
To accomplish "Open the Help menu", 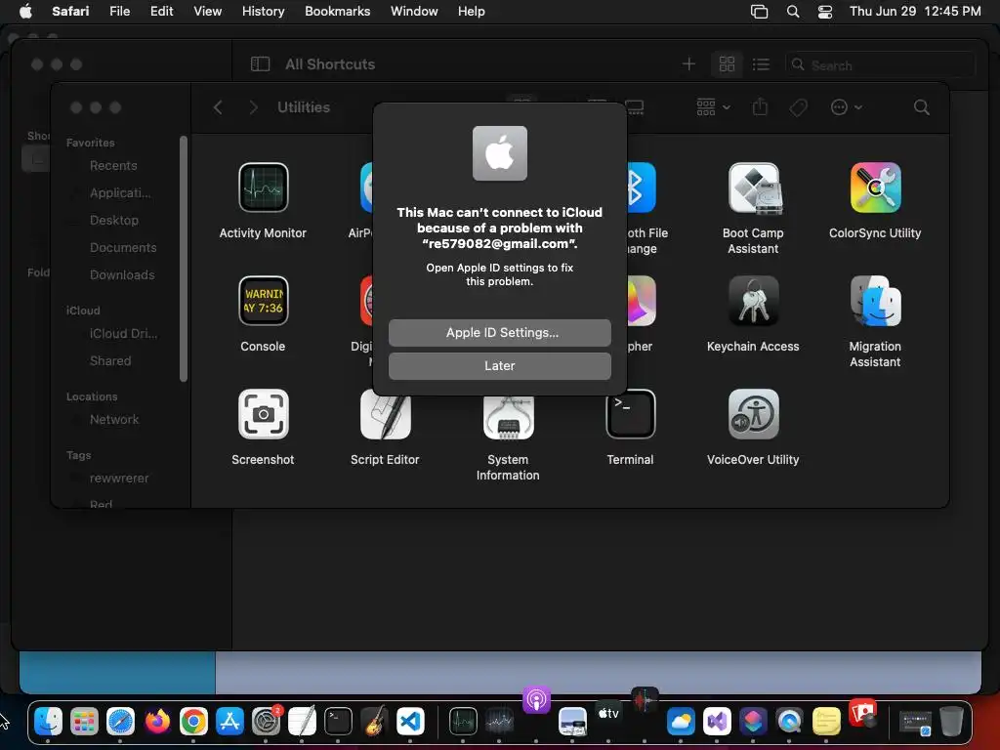I will [472, 12].
